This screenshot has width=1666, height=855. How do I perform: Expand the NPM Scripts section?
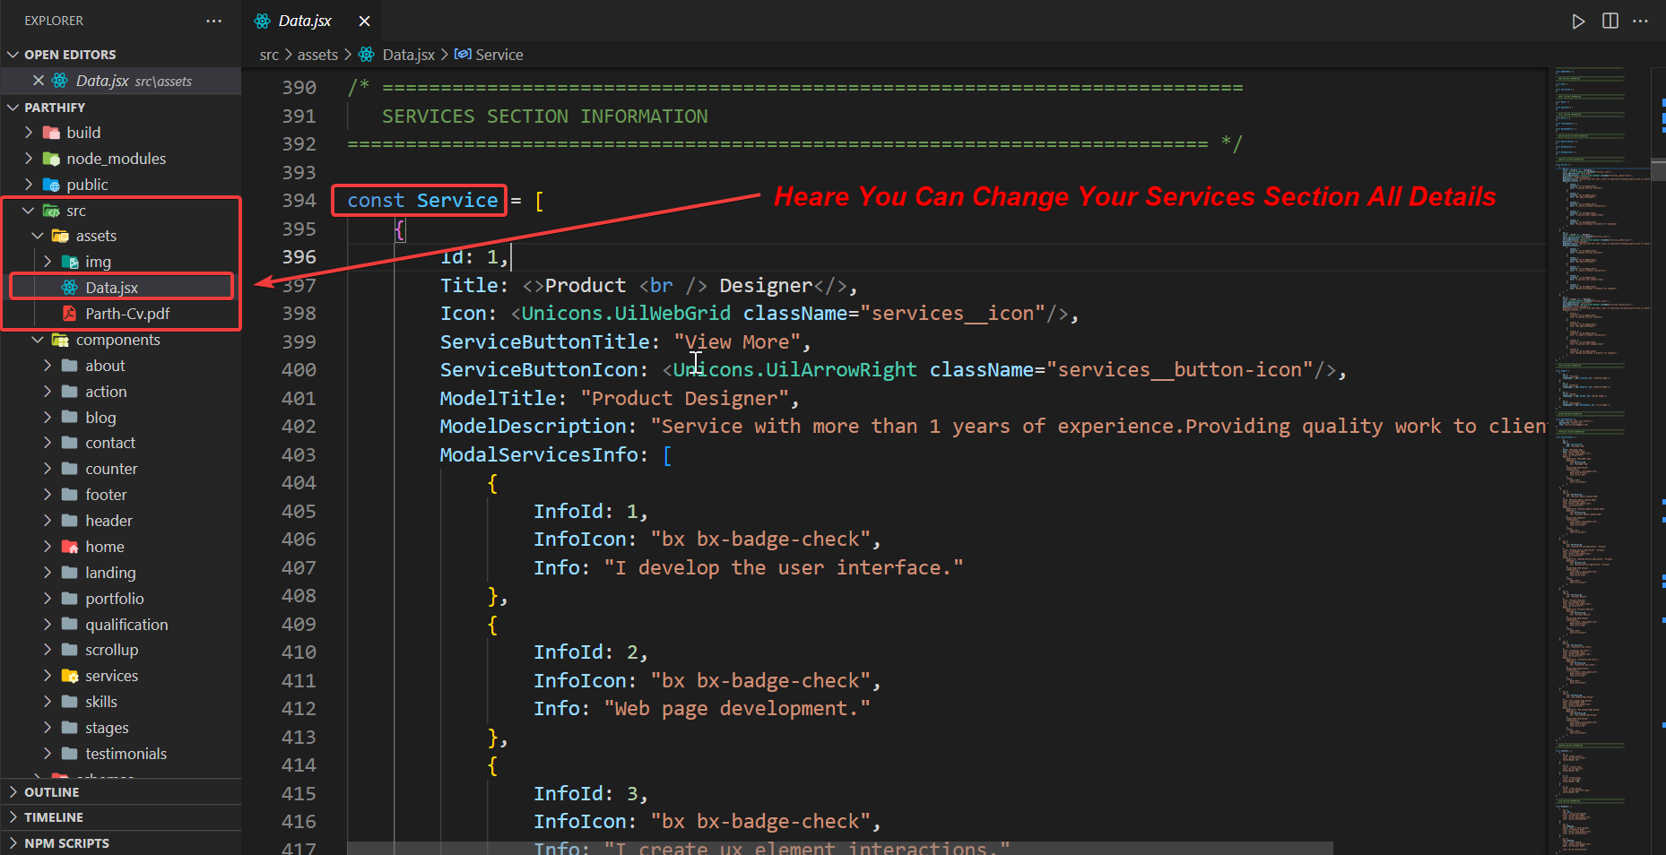tap(66, 843)
